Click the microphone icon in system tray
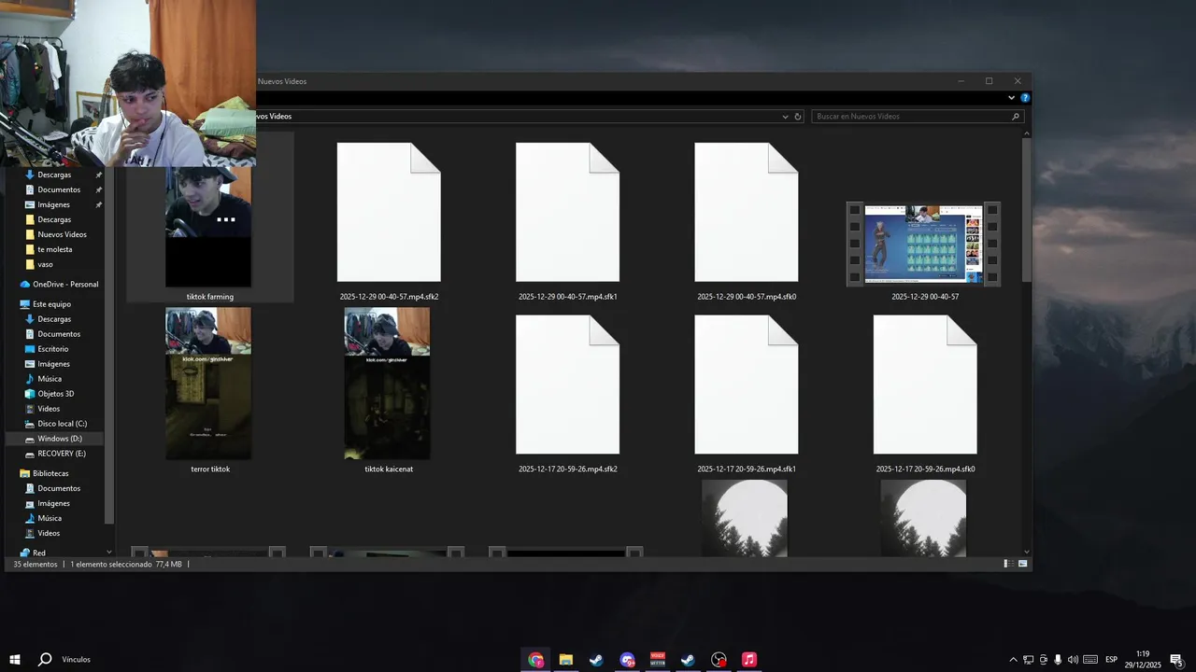This screenshot has width=1196, height=672. pyautogui.click(x=1058, y=660)
